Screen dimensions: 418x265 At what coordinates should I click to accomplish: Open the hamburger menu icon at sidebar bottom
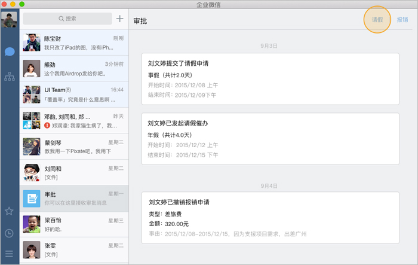pyautogui.click(x=10, y=254)
